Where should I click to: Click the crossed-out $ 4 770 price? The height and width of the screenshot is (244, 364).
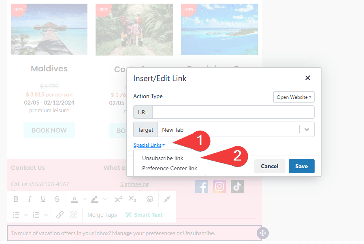49,86
